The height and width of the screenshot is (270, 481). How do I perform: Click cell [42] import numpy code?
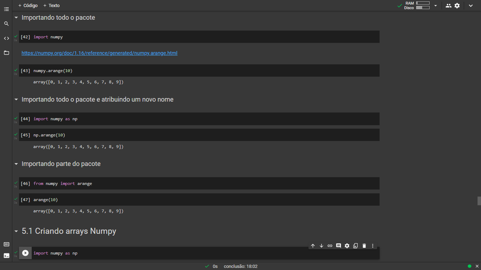tap(48, 37)
